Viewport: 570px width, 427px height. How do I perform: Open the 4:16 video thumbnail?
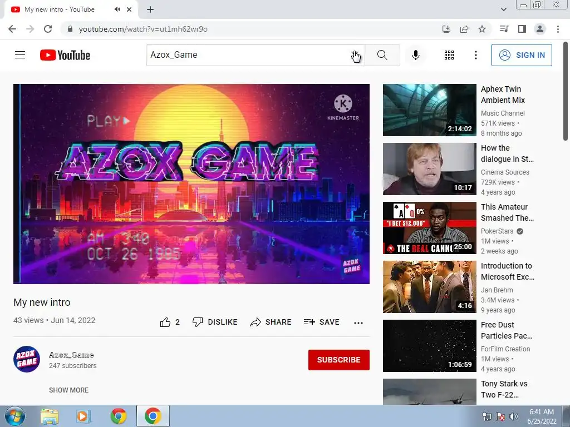click(x=429, y=287)
